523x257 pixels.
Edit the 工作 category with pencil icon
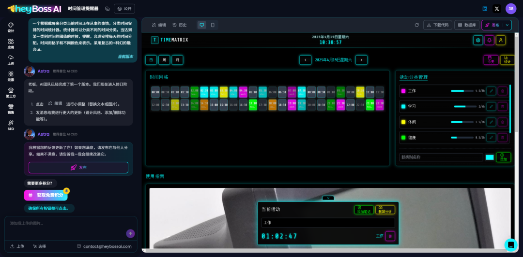click(491, 91)
